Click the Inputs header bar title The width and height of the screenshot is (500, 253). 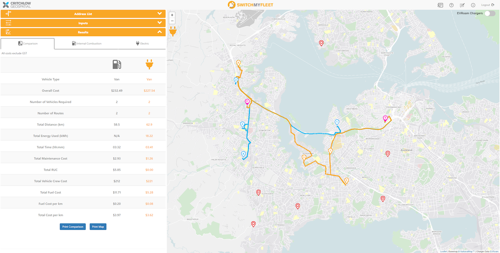83,23
